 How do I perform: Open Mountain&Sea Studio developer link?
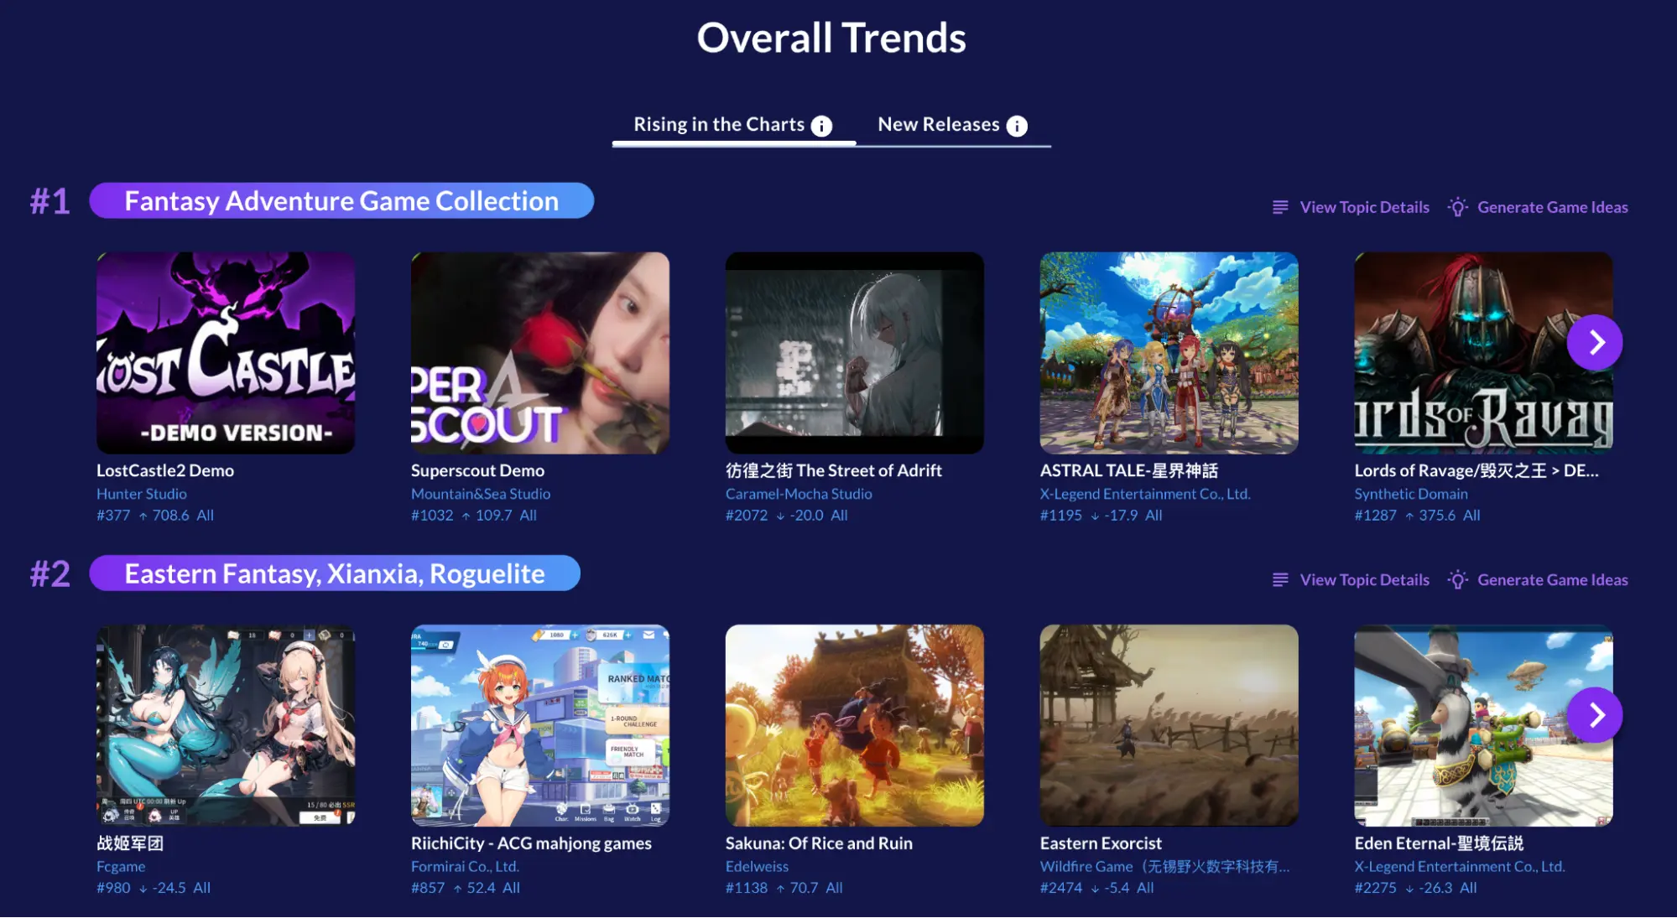coord(481,494)
